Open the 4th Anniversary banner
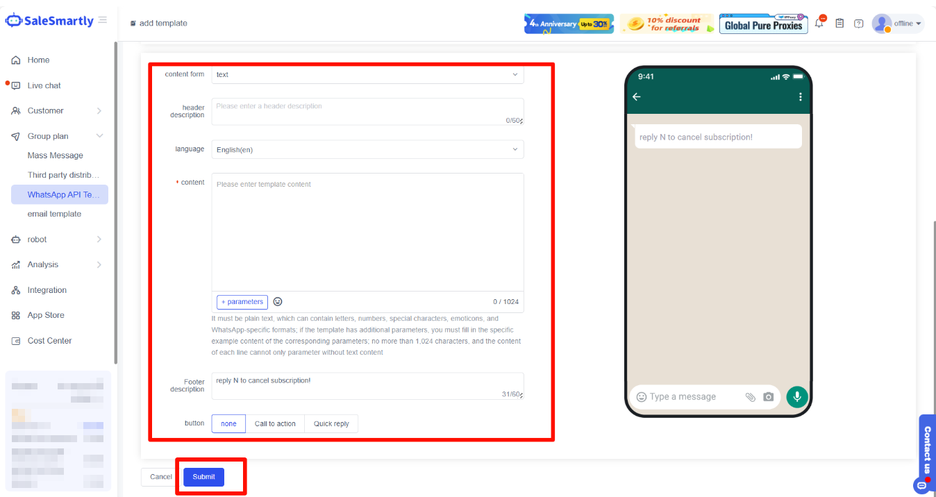 pyautogui.click(x=569, y=24)
